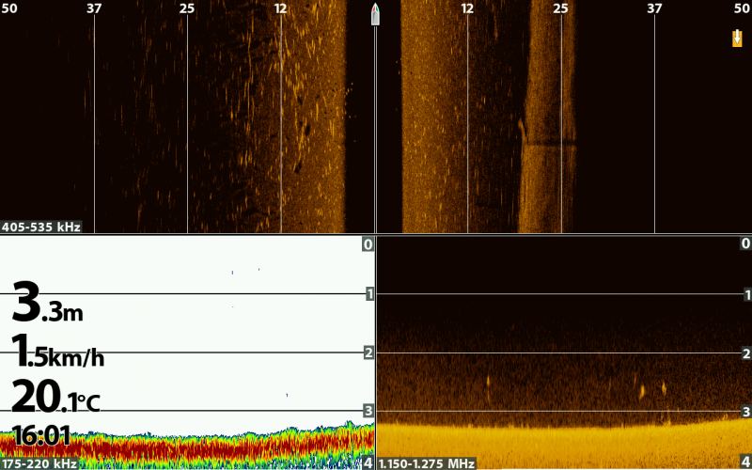The height and width of the screenshot is (470, 752).
Task: Click depth marker 1 in Down Imaging panel
Action: (x=746, y=295)
